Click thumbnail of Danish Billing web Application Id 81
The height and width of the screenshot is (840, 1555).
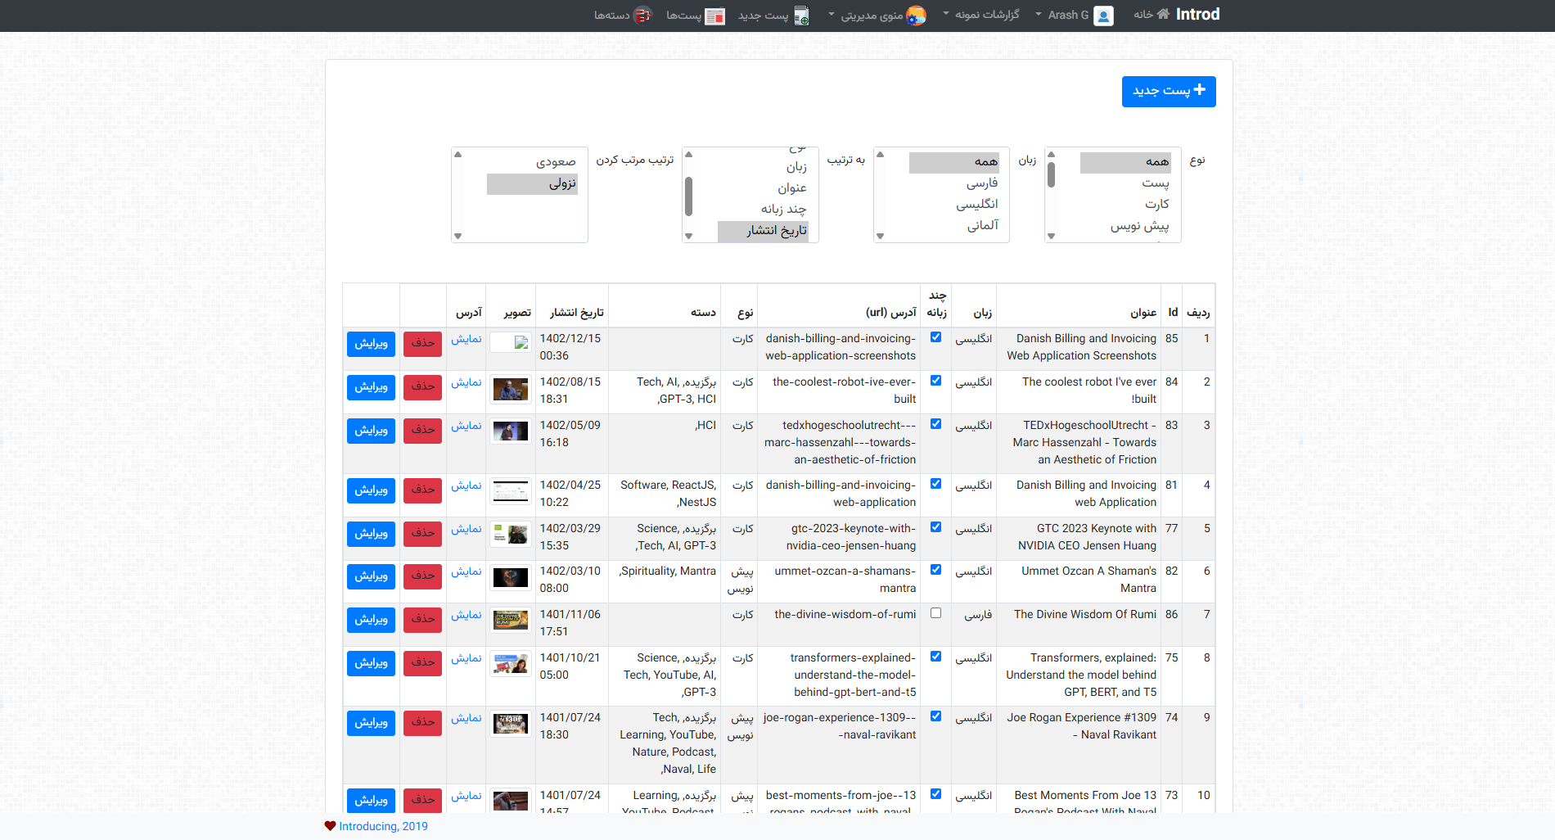511,491
